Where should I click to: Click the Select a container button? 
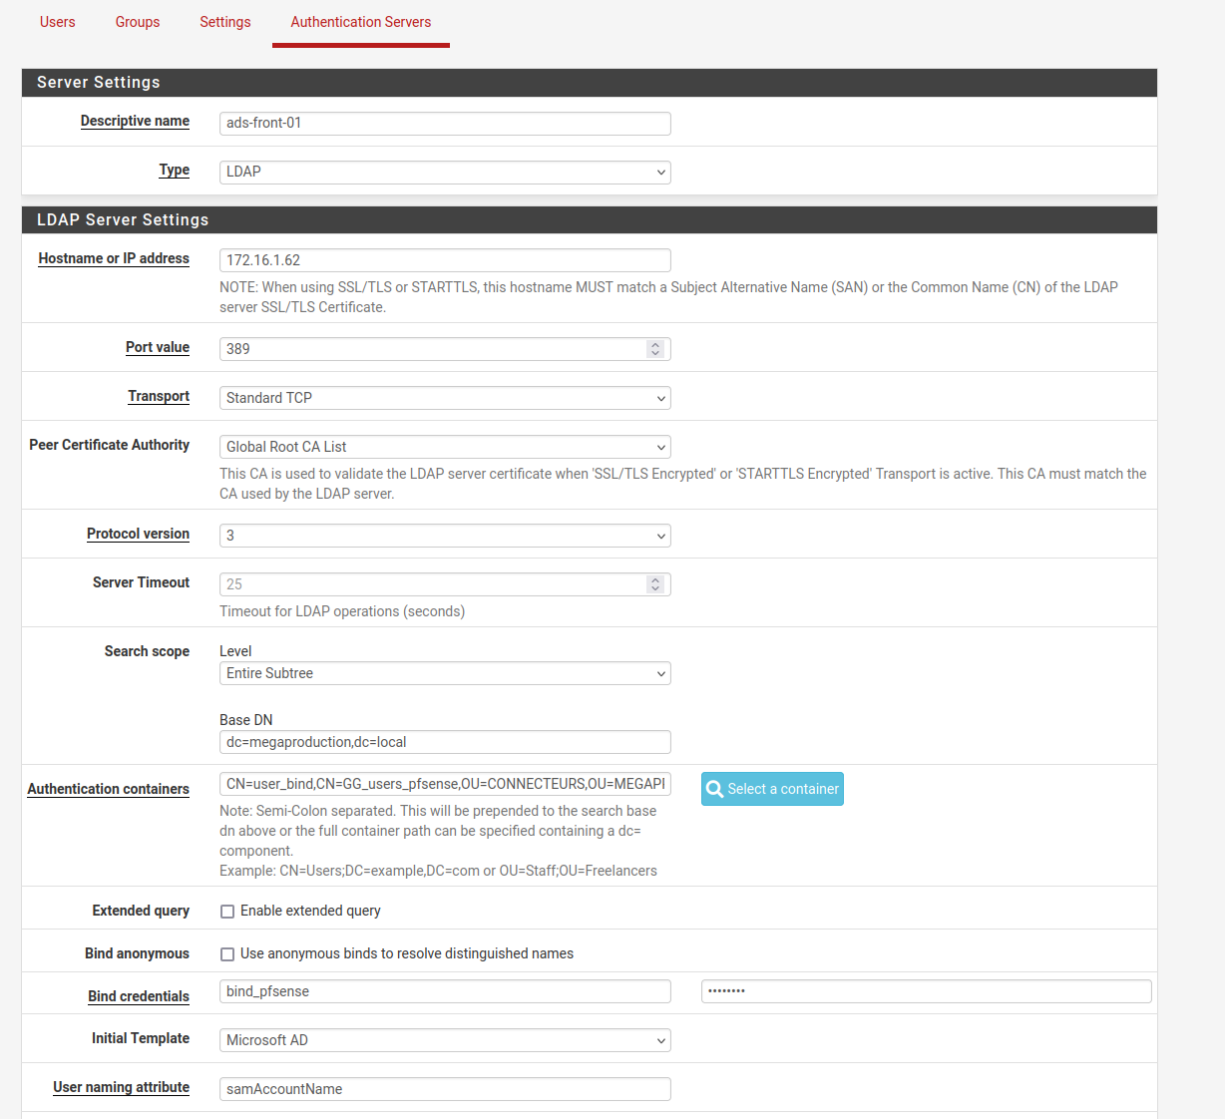(772, 789)
